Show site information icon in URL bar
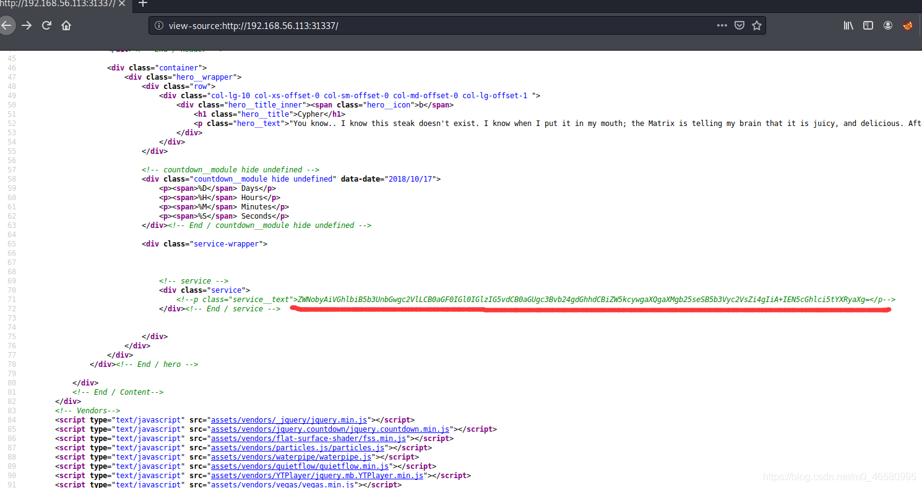Viewport: 922px width, 488px height. 159,25
